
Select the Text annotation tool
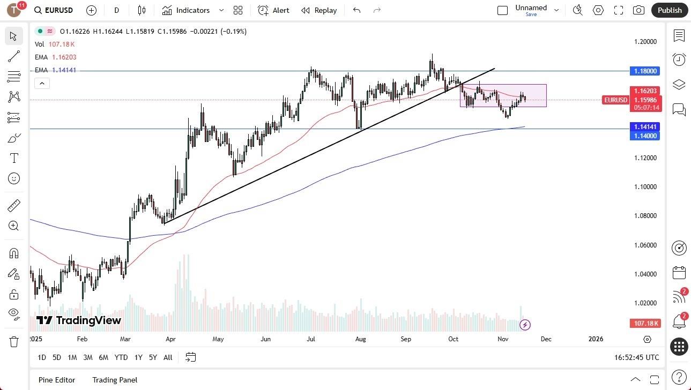(14, 158)
